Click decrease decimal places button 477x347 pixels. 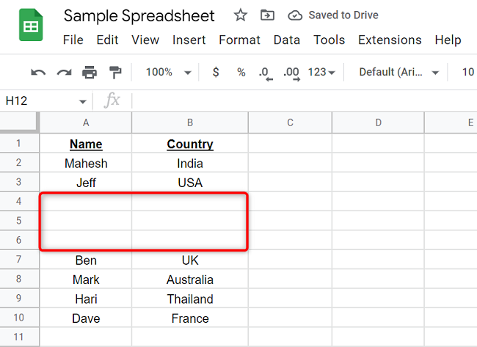[x=264, y=72]
